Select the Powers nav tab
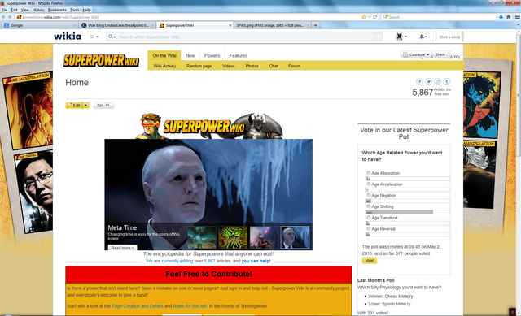521x316 pixels. 212,56
